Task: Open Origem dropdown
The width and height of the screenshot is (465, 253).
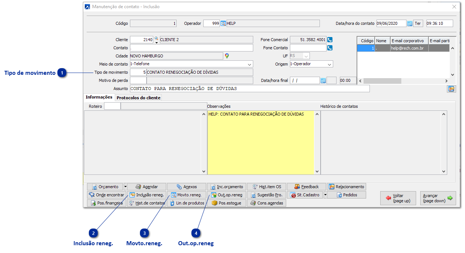Action: (x=329, y=64)
